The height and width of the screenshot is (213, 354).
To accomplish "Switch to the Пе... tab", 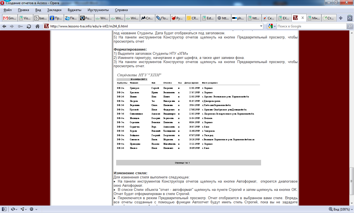I will point(71,18).
